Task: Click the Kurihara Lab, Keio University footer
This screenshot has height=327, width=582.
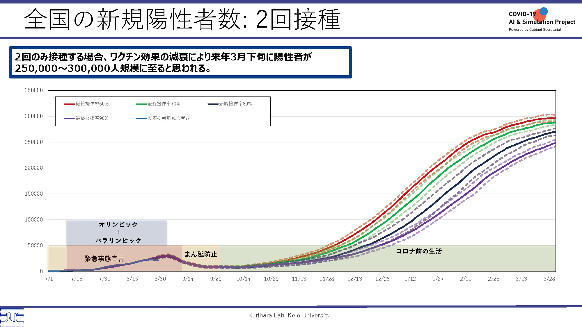Action: [289, 315]
